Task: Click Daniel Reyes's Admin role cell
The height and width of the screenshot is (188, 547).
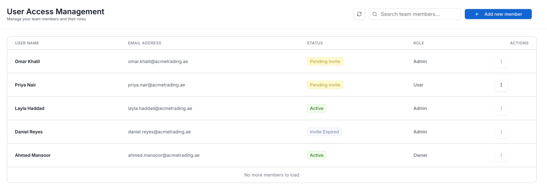Action: tap(420, 132)
